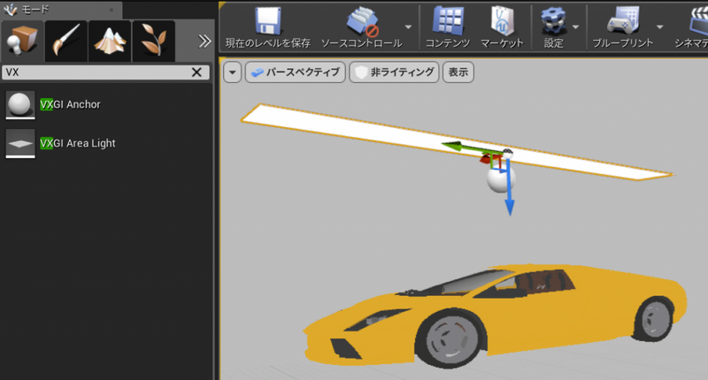
Task: Select VXGI Area Light thumbnail
Action: [20, 143]
